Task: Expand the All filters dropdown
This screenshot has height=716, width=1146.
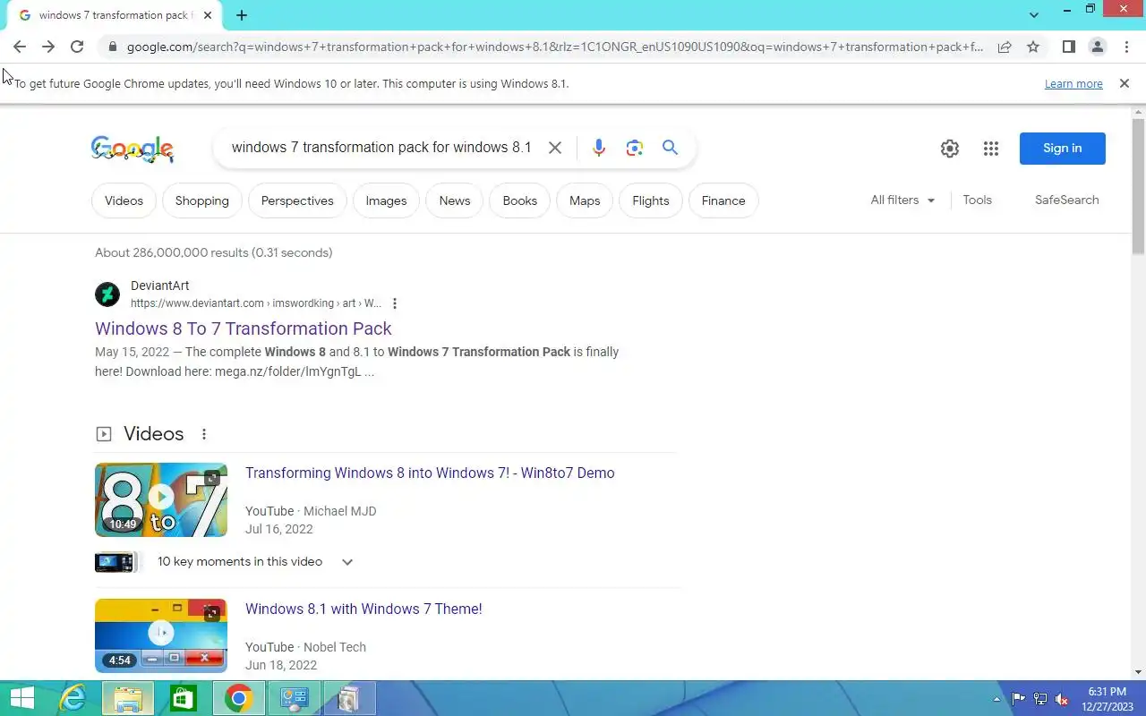Action: pos(902,200)
